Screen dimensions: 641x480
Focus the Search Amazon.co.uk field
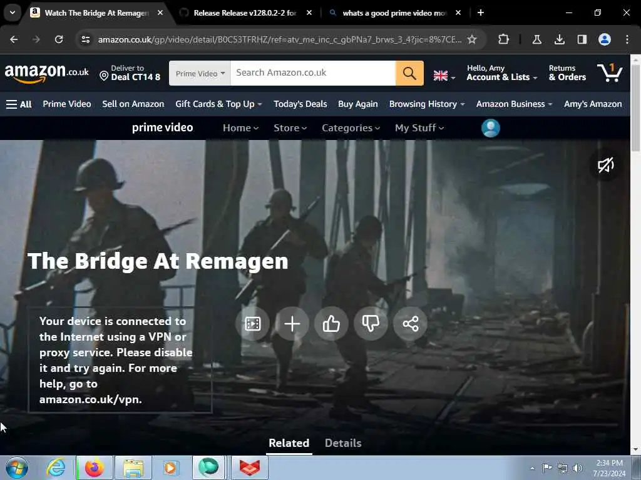(x=313, y=73)
